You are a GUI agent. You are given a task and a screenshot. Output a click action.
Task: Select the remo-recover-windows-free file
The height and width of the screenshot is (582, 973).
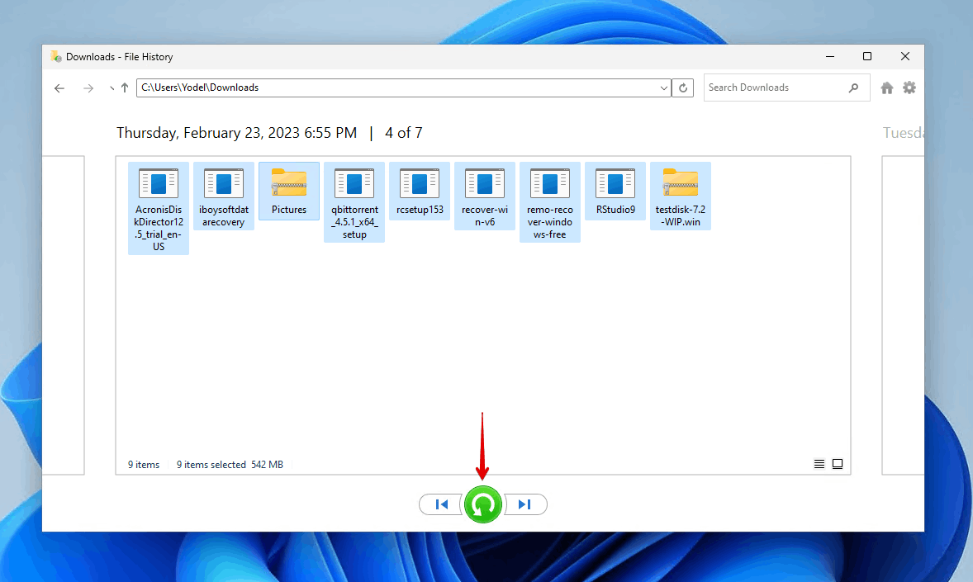coord(550,202)
